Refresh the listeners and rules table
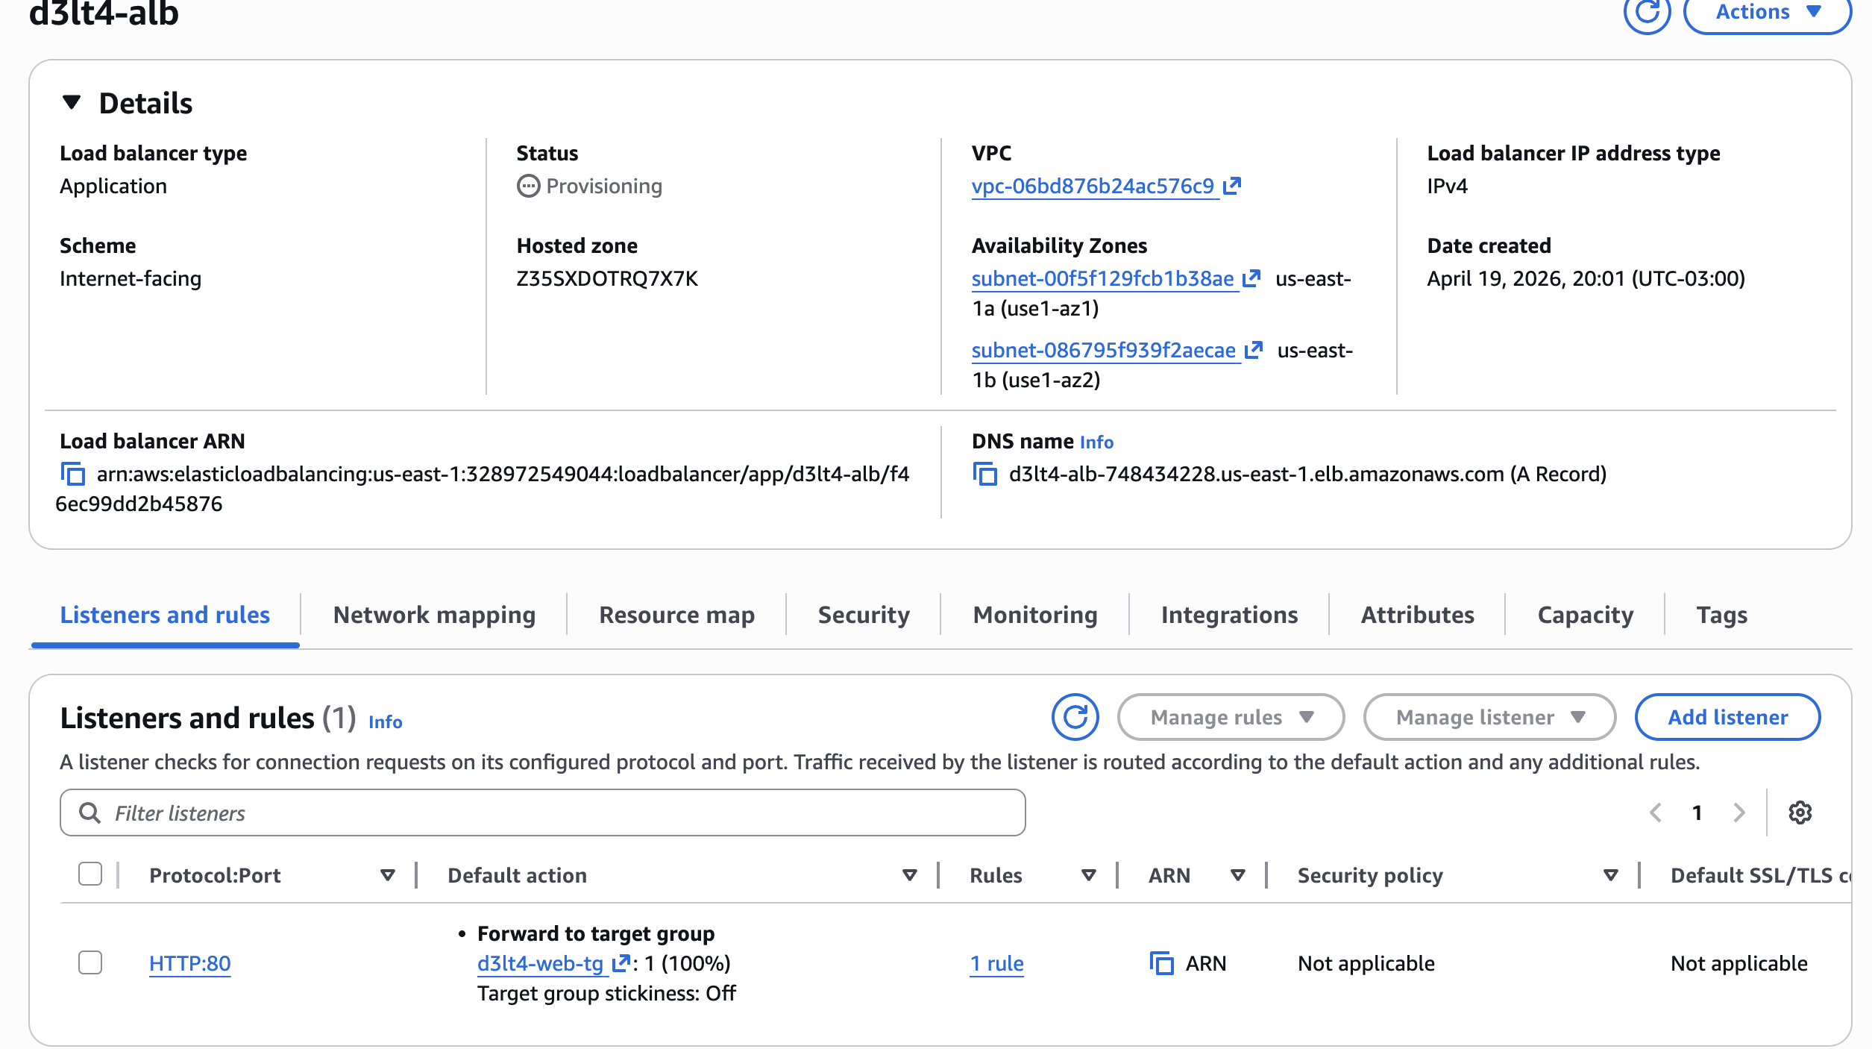The image size is (1872, 1049). pos(1075,717)
